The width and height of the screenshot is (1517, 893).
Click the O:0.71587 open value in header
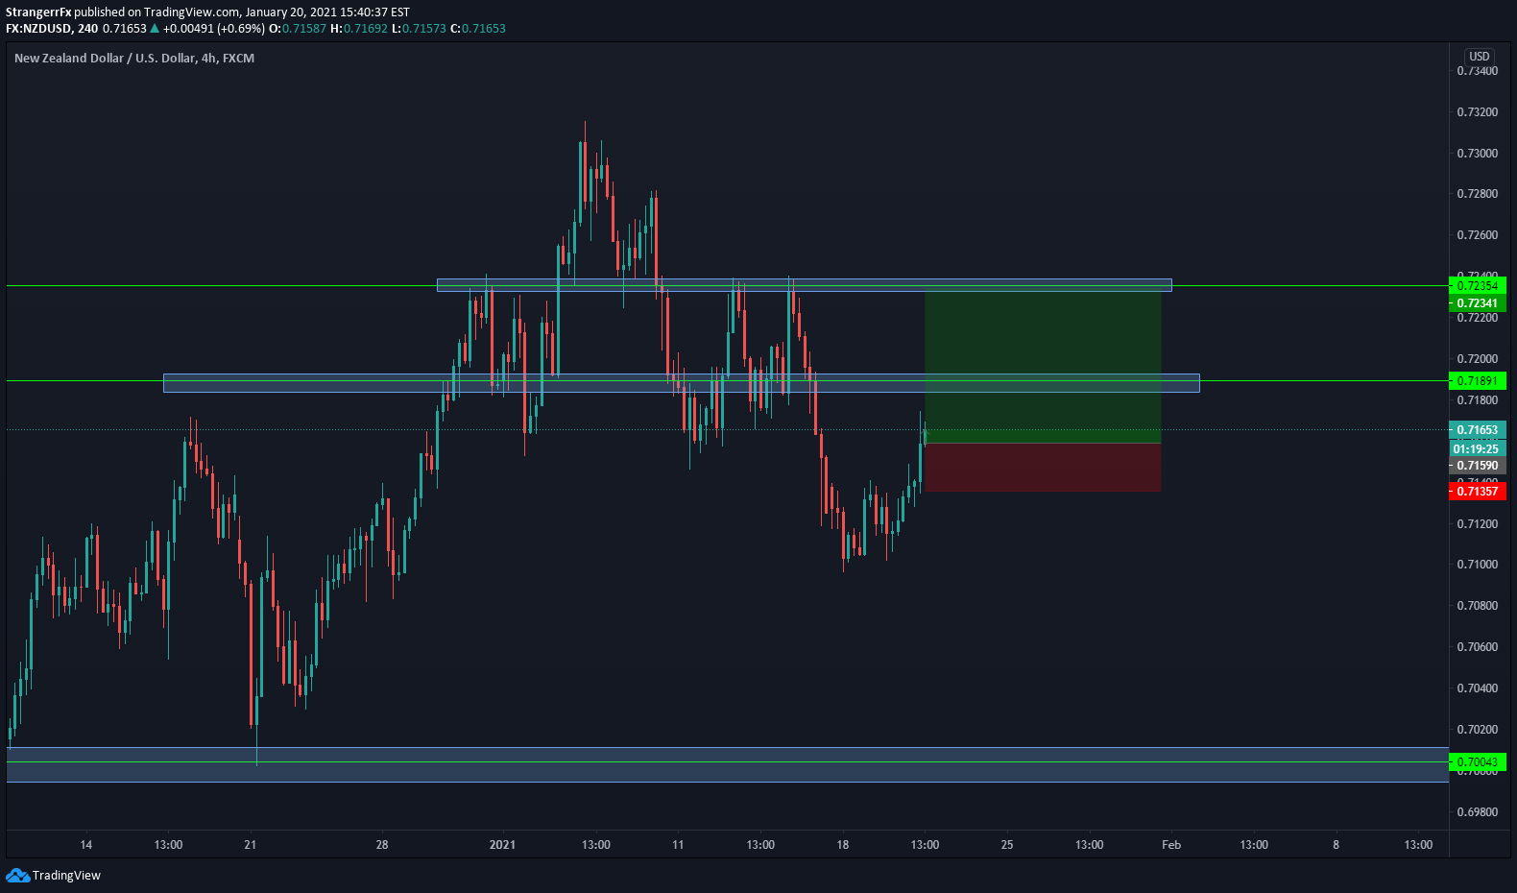coord(298,29)
